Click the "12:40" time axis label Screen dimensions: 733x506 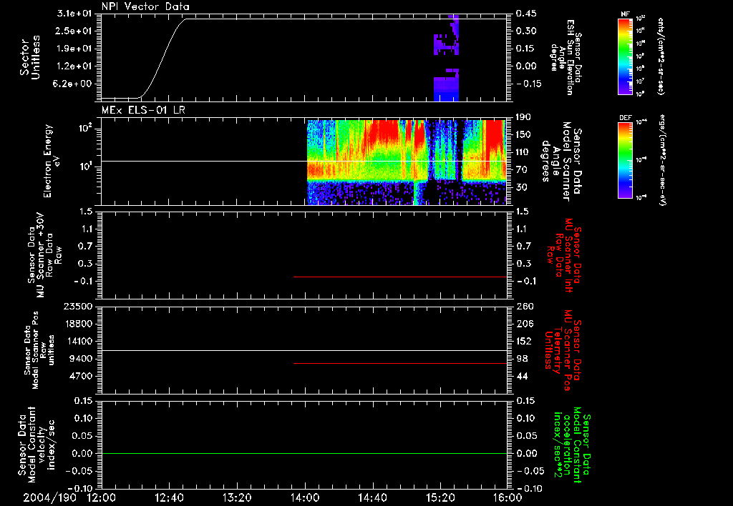[169, 497]
